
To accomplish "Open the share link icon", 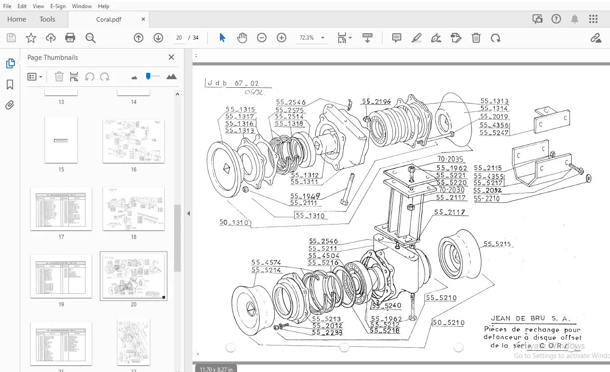I will tap(596, 38).
